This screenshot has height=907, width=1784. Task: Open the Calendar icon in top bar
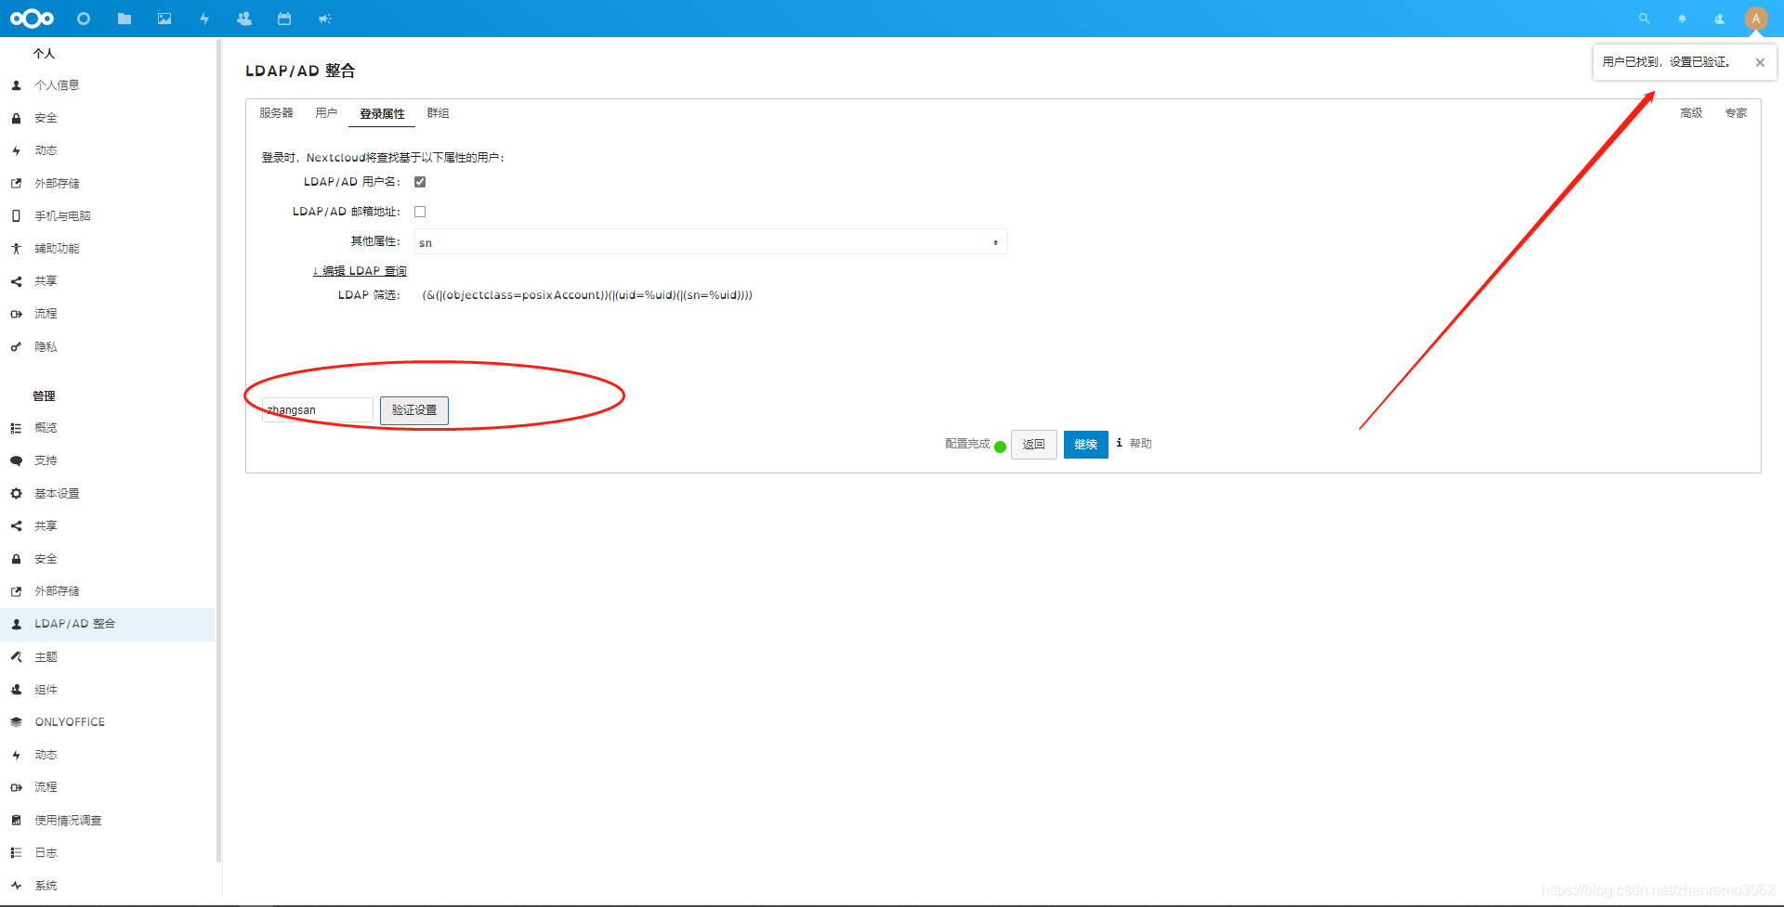[284, 19]
